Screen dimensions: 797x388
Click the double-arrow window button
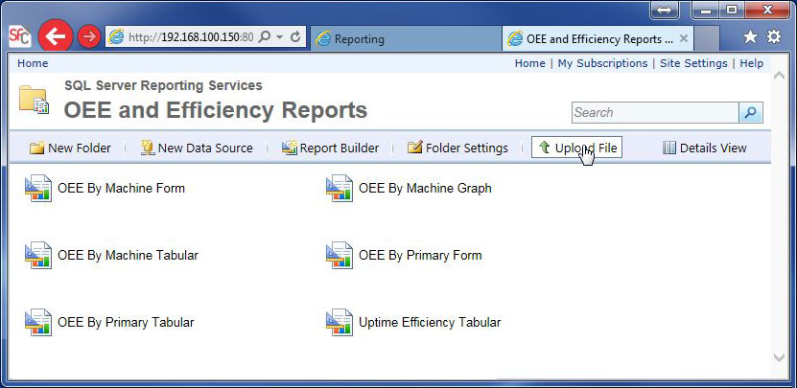click(x=665, y=10)
